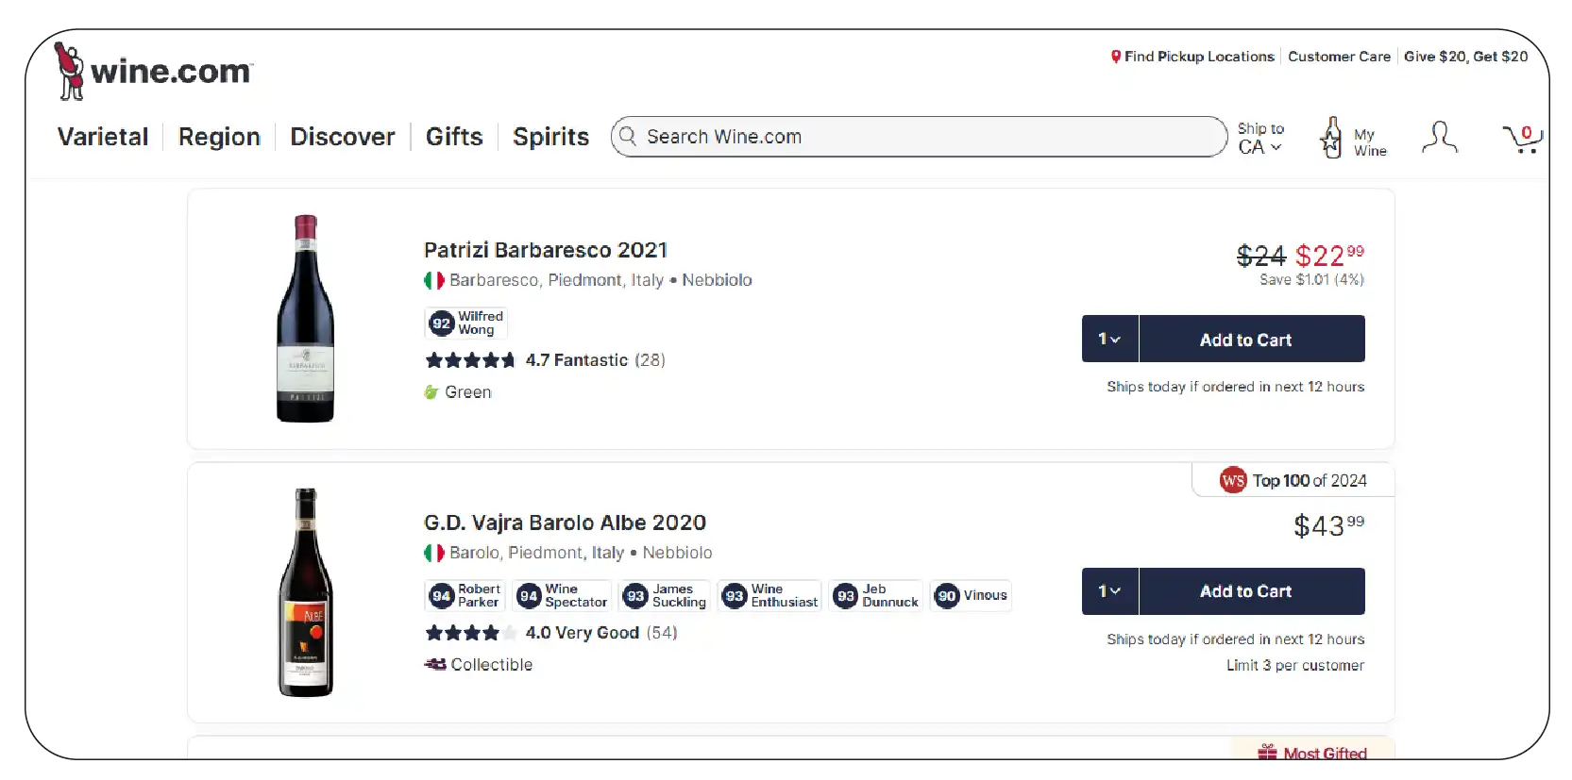Open the Region menu
Image resolution: width=1572 pixels, height=780 pixels.
pos(219,137)
